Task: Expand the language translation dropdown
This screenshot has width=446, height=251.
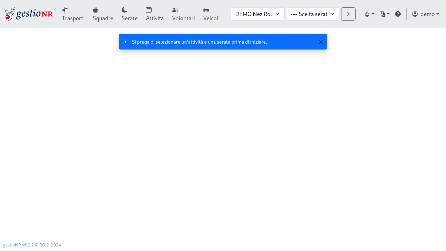Action: 384,14
